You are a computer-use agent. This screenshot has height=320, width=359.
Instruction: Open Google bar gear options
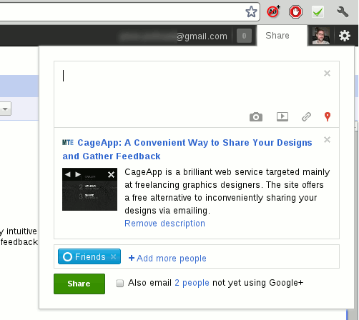345,36
